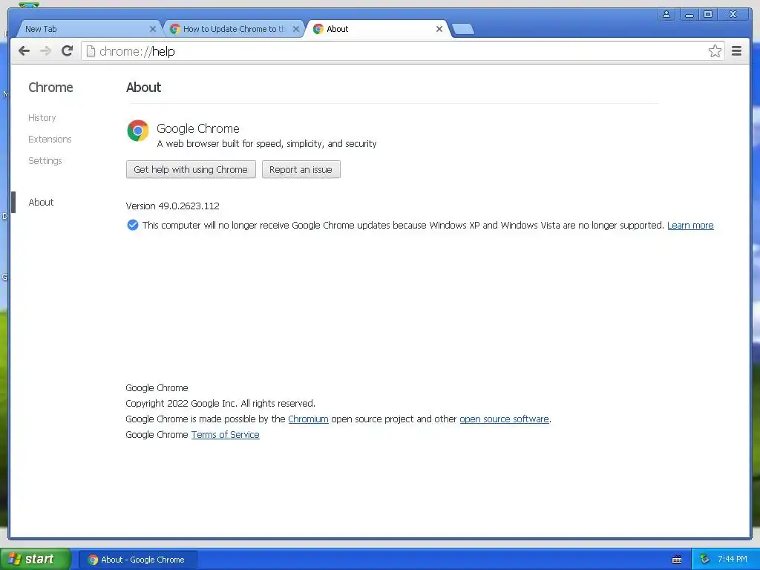Switch to the New Tab tab
The image size is (760, 570).
pyautogui.click(x=88, y=29)
